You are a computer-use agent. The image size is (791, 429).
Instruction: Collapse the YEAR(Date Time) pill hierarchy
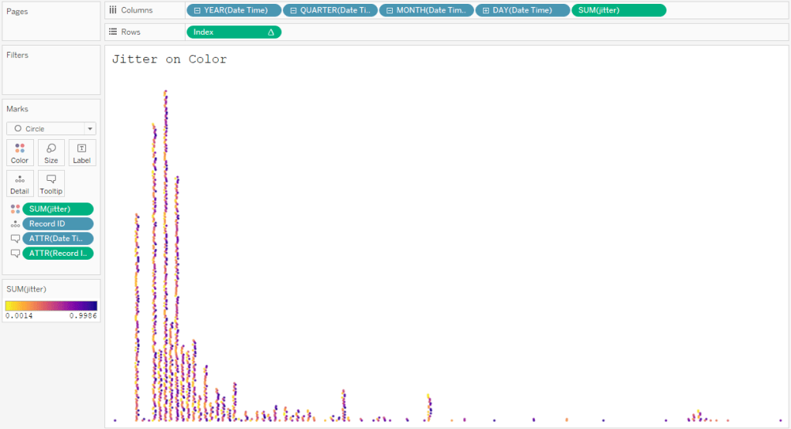pyautogui.click(x=198, y=10)
